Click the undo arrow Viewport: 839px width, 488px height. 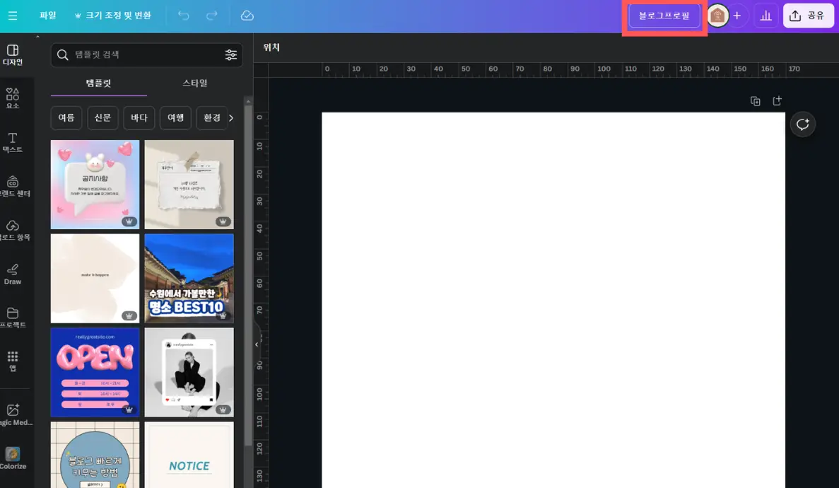point(184,16)
